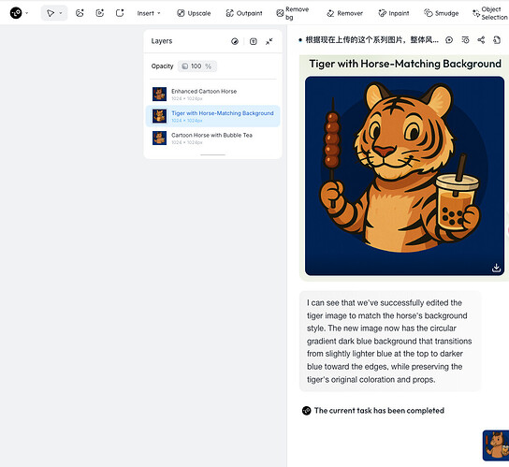Click the Upscale tool
The width and height of the screenshot is (509, 467).
(x=194, y=13)
